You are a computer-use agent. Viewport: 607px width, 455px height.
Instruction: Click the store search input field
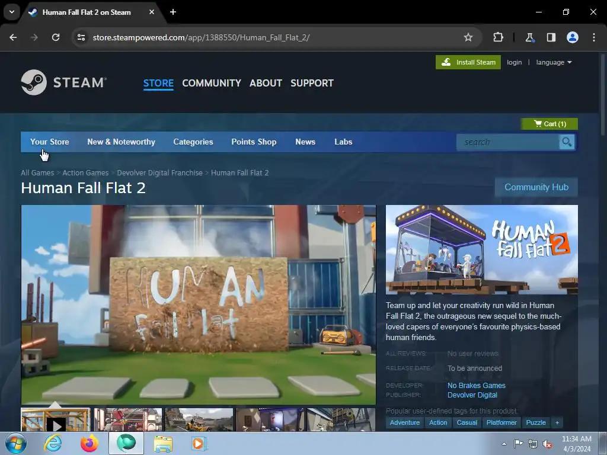[x=508, y=142]
